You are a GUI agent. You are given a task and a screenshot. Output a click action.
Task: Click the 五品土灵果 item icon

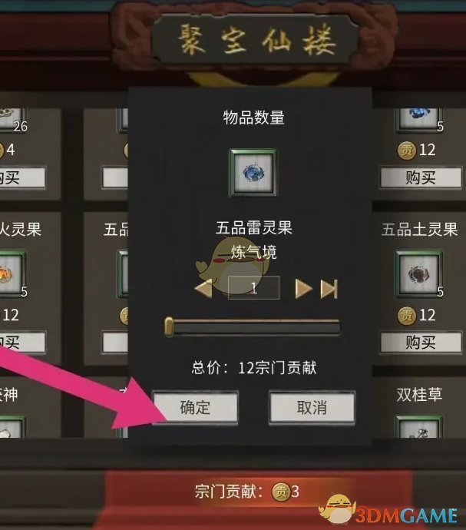(418, 274)
